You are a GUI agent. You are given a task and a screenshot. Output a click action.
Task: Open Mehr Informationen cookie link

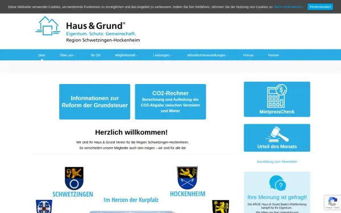click(288, 7)
